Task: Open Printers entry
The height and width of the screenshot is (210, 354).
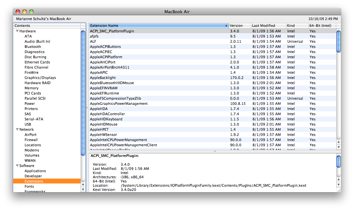Action: coord(31,109)
